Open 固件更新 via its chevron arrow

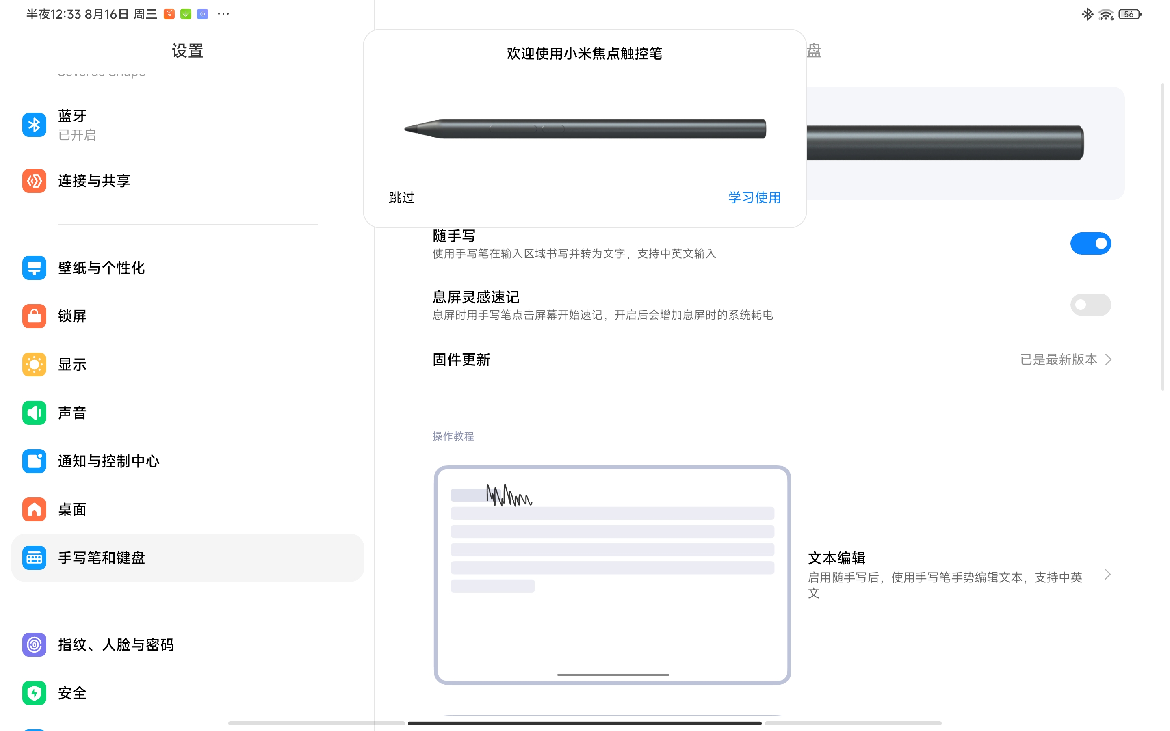tap(1108, 360)
